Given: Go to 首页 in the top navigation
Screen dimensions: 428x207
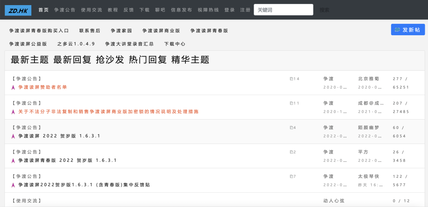Looking at the screenshot, I should (x=44, y=10).
